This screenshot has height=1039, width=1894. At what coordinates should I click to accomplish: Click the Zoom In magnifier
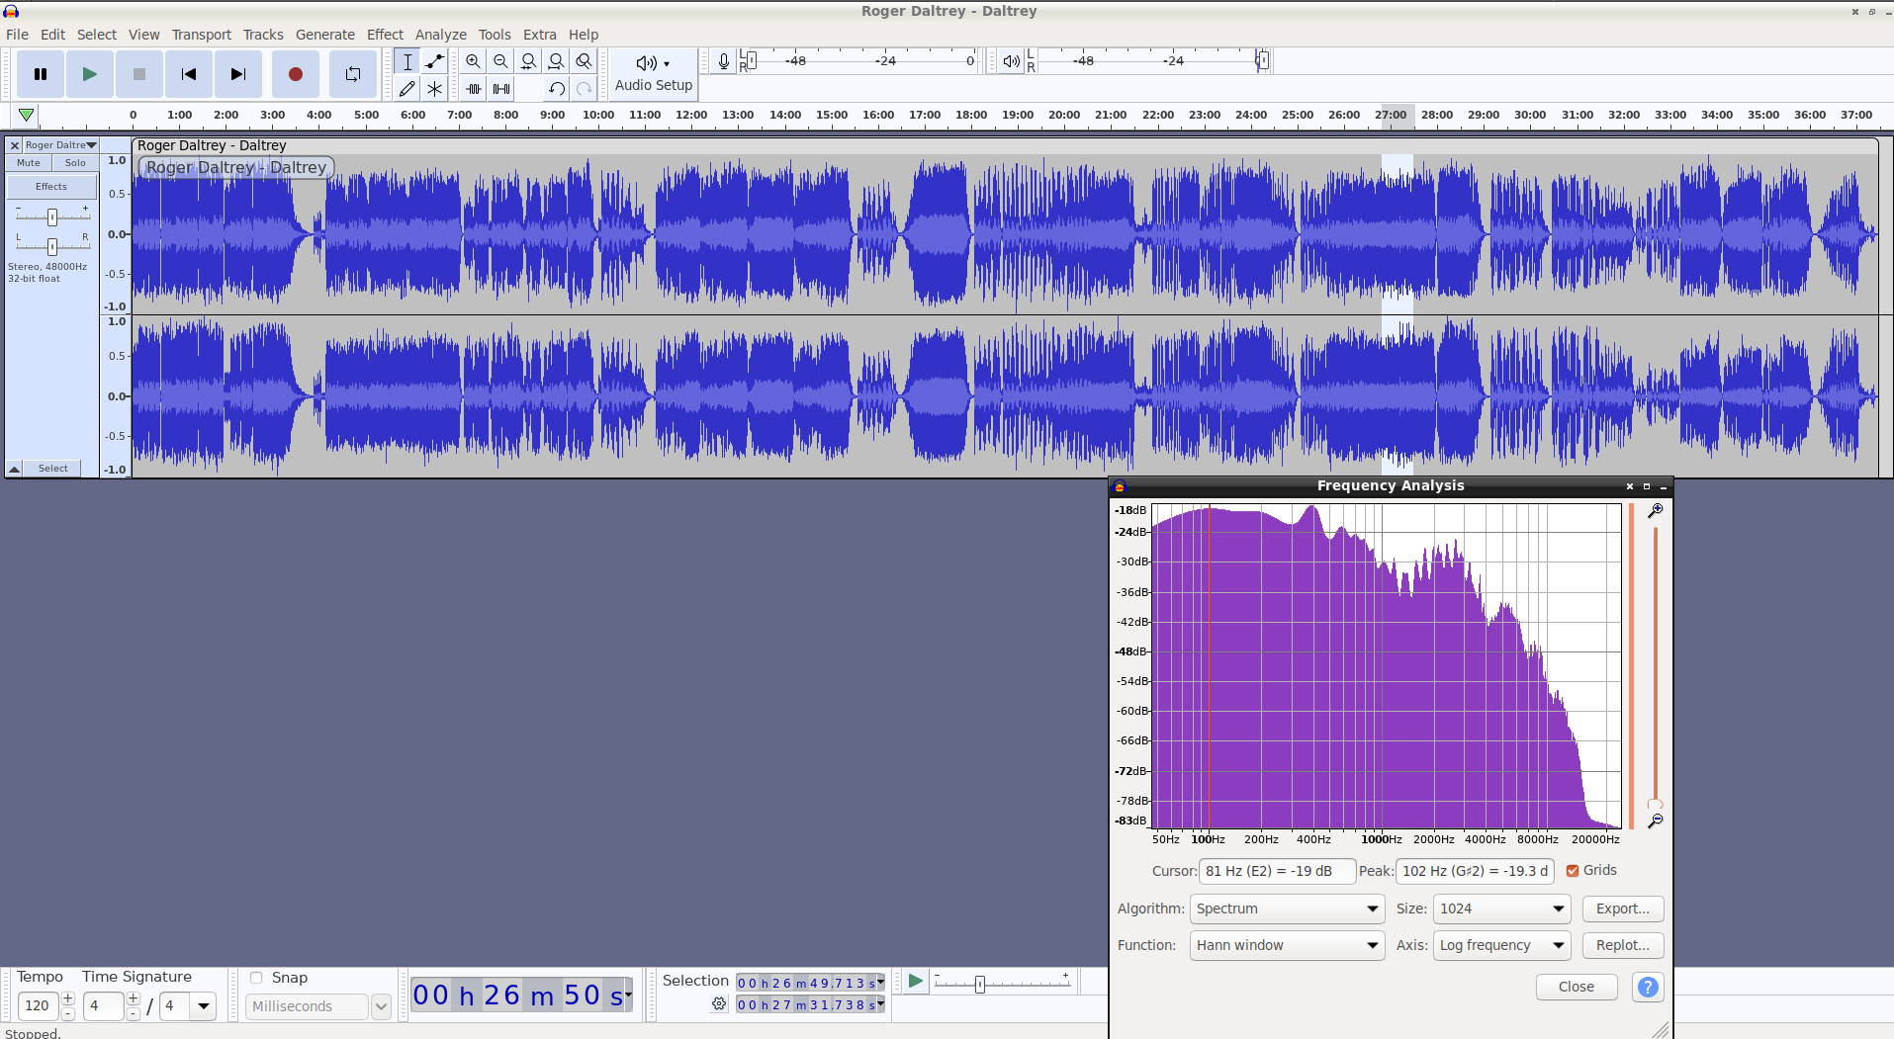tap(474, 61)
